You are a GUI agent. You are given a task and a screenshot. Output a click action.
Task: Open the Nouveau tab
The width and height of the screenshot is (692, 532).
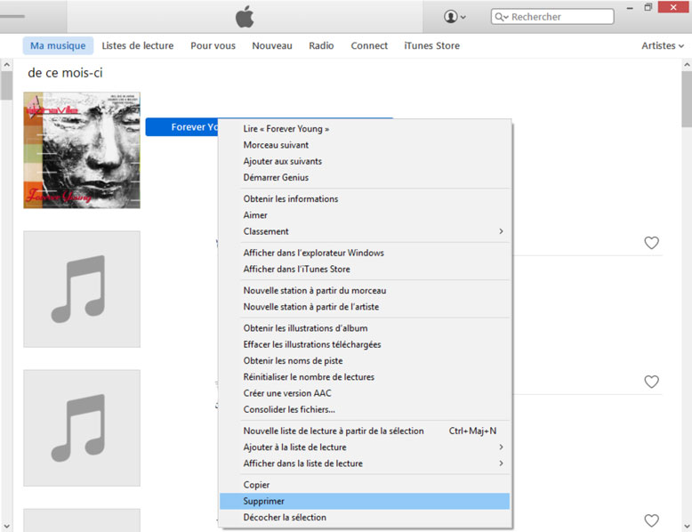pos(272,45)
